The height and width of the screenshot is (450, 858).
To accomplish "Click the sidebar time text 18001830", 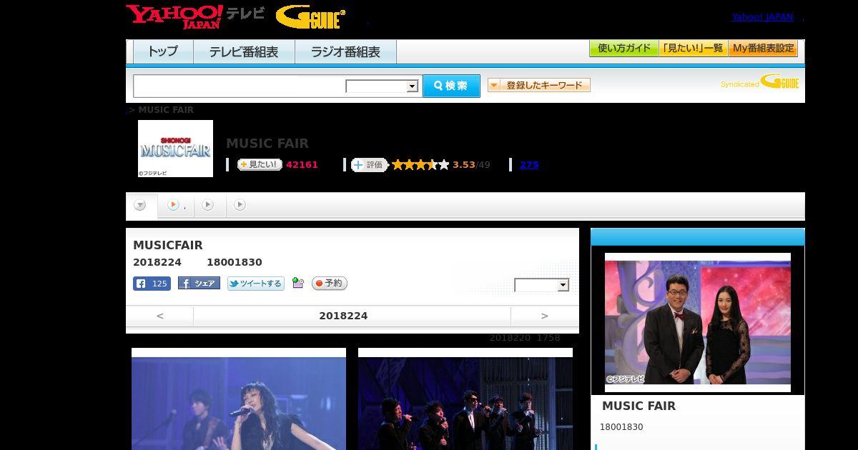I will pyautogui.click(x=621, y=427).
